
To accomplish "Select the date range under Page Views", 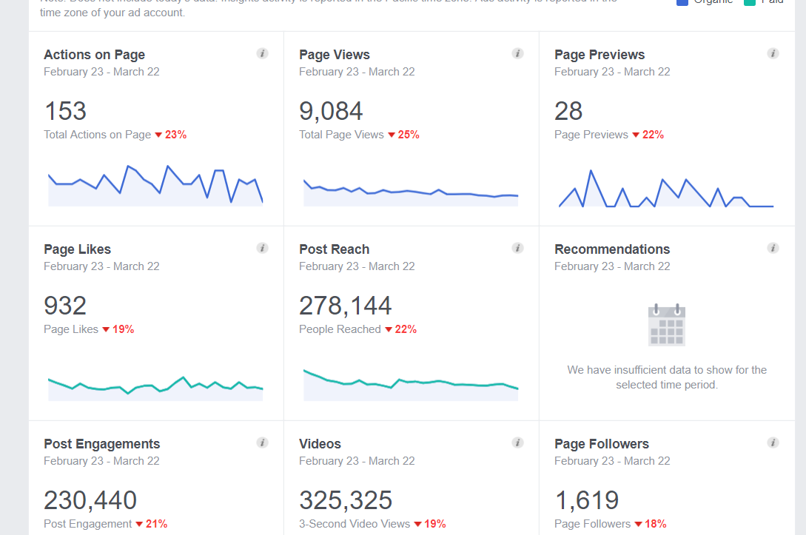I will (x=357, y=72).
